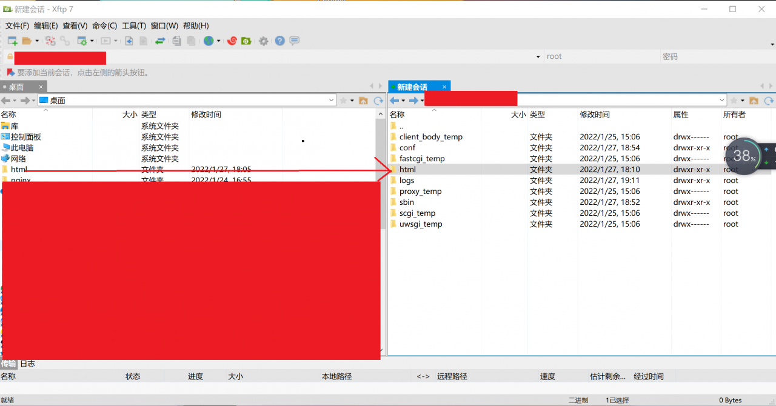Switch to the 日志 tab

pyautogui.click(x=28, y=364)
